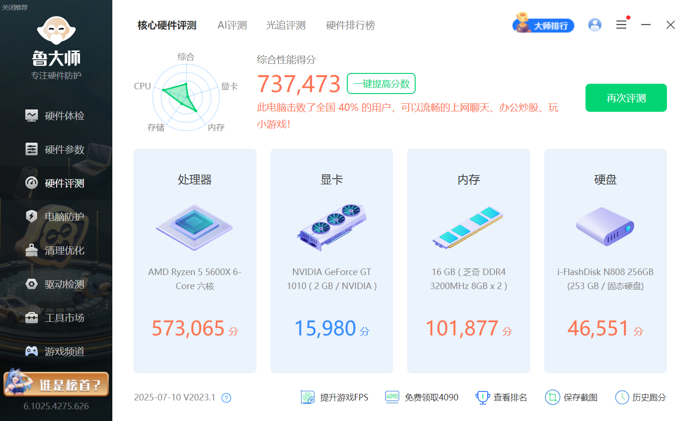Click 一键提高分数 button
Image resolution: width=688 pixels, height=421 pixels.
[381, 84]
